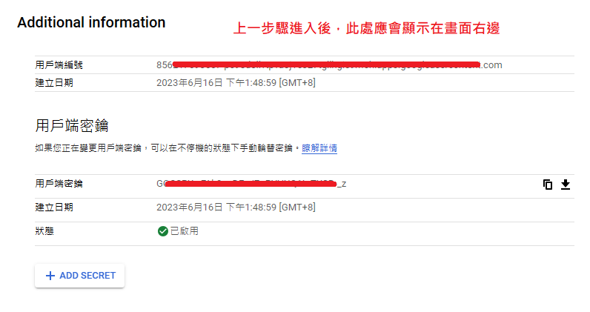Click the large 用戶端密鑰 section heading
The width and height of the screenshot is (590, 312).
73,124
